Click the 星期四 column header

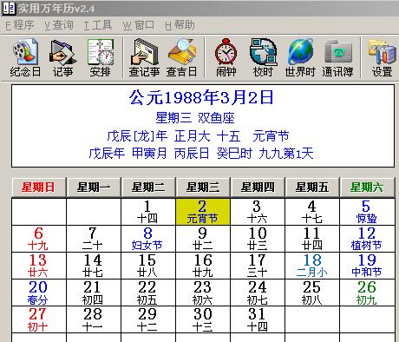click(x=258, y=187)
